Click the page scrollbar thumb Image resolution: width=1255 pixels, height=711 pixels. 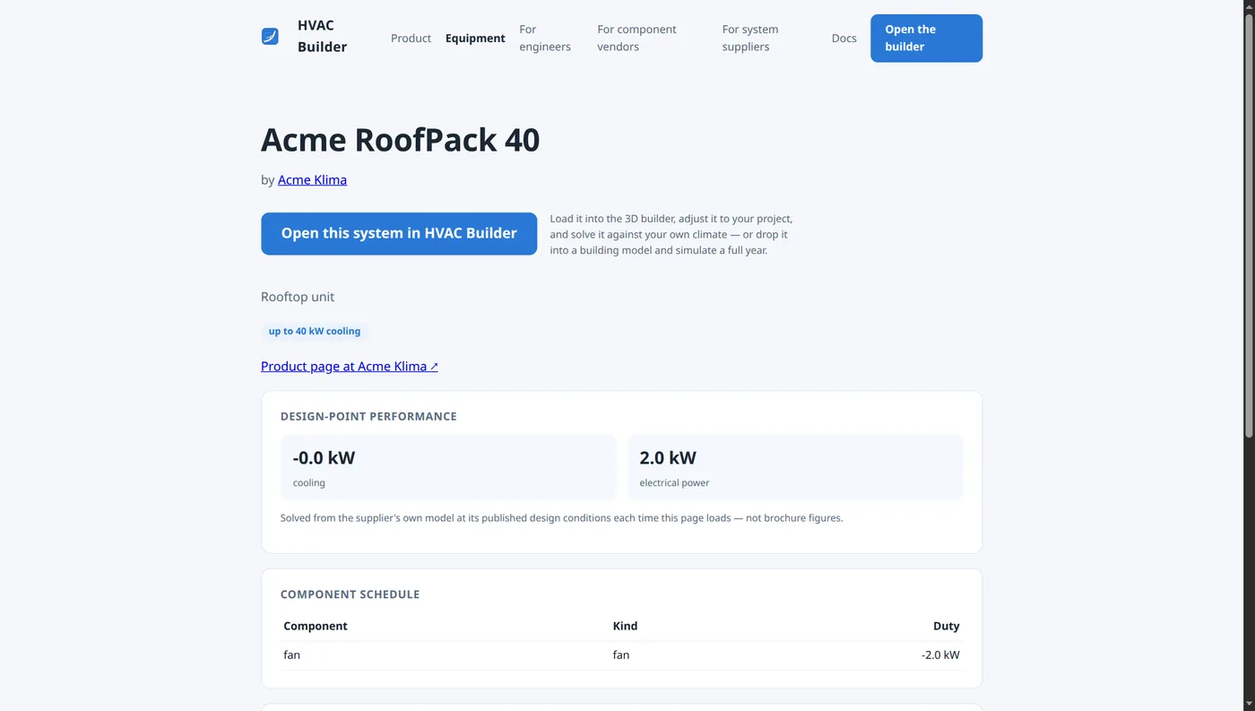click(x=1248, y=224)
